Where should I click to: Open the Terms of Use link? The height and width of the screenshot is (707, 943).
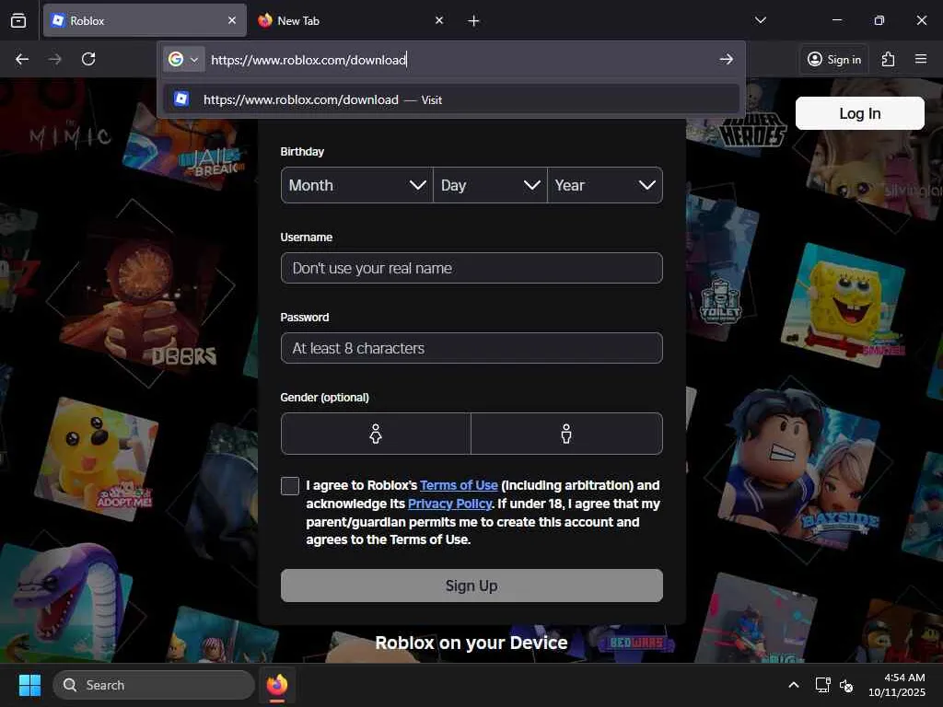coord(459,485)
